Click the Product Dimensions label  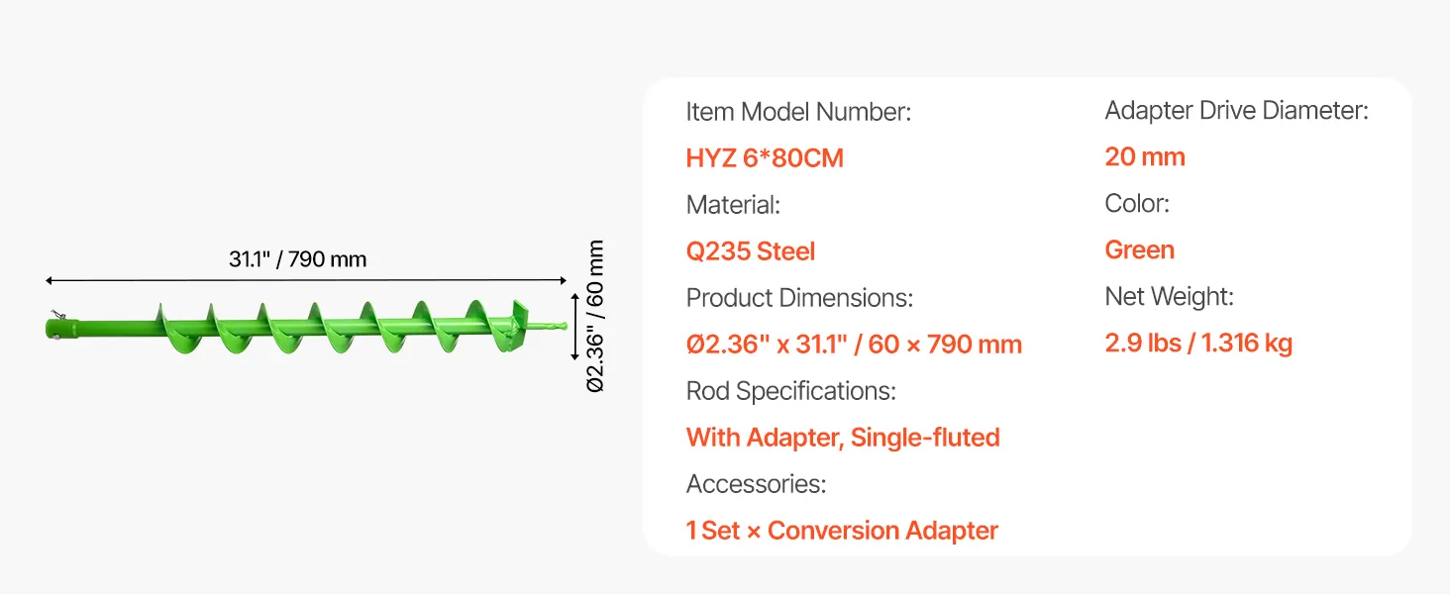tap(799, 298)
